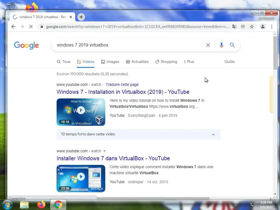Open the taskbar clock showing 3:28 PM
The image size is (280, 210).
tap(266, 205)
